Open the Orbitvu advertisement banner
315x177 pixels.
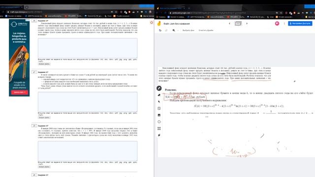(x=19, y=58)
